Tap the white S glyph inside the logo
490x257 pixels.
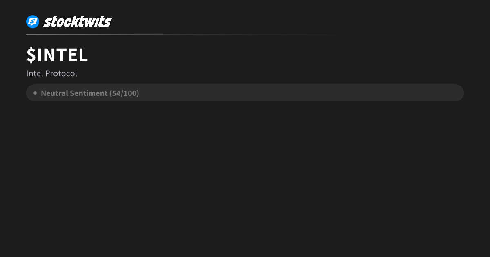point(33,22)
